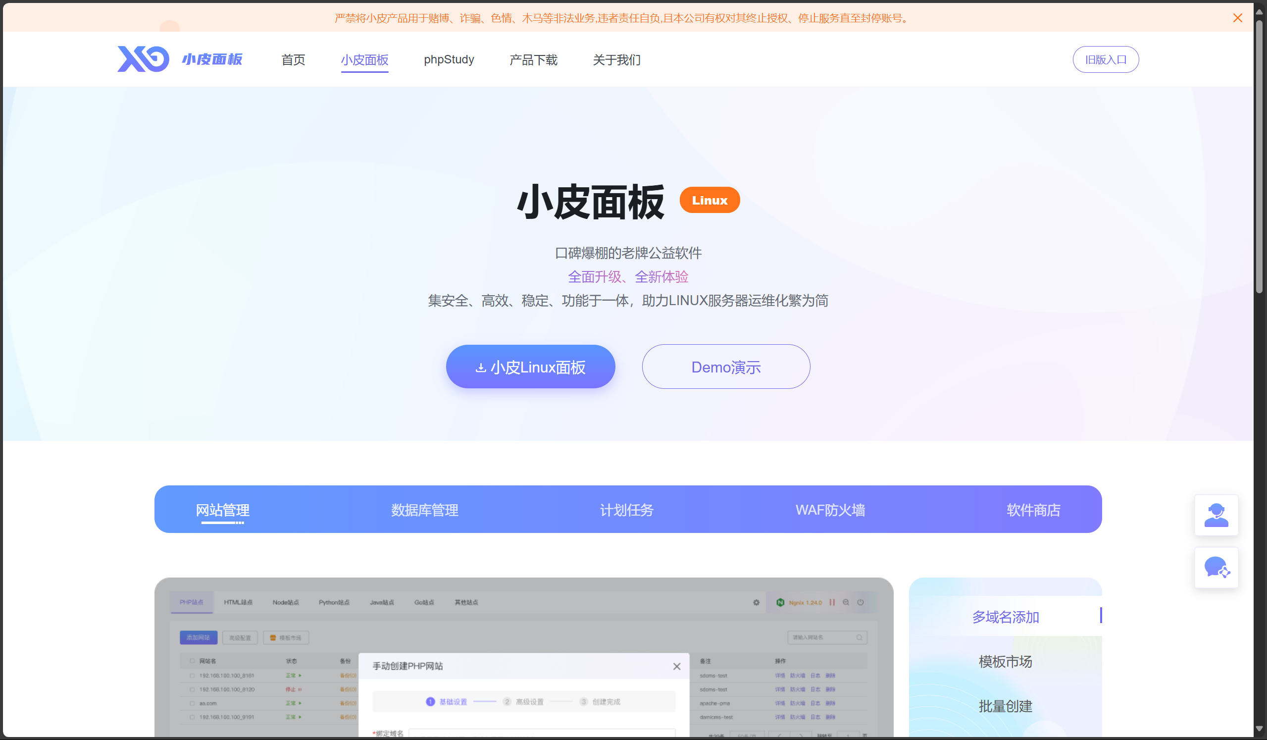Click the scrollbar down arrow
The width and height of the screenshot is (1267, 740).
click(x=1259, y=729)
